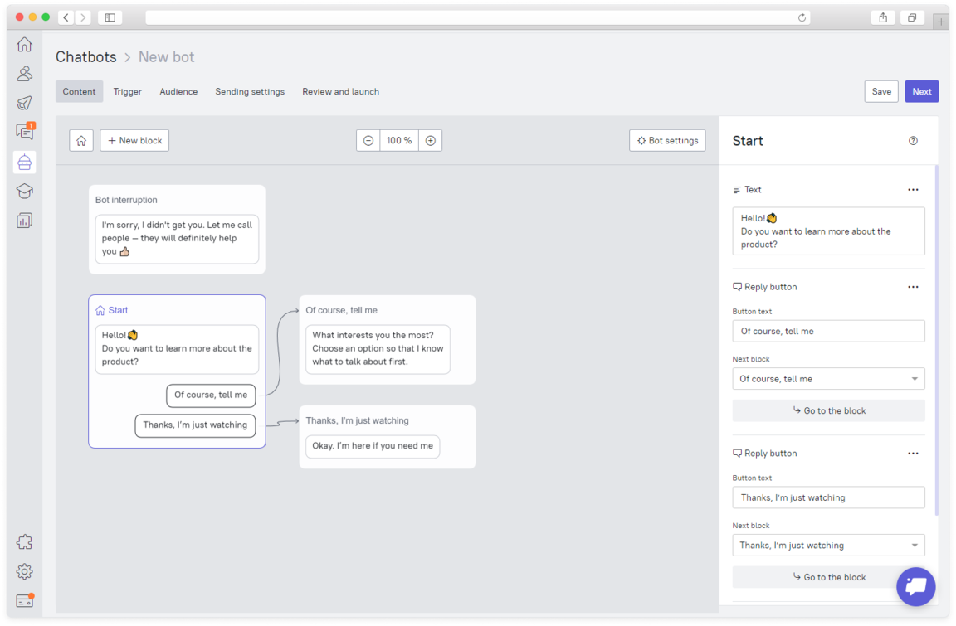Viewport: 956px width, 626px height.
Task: Open the floating chat widget bubble
Action: click(x=915, y=586)
